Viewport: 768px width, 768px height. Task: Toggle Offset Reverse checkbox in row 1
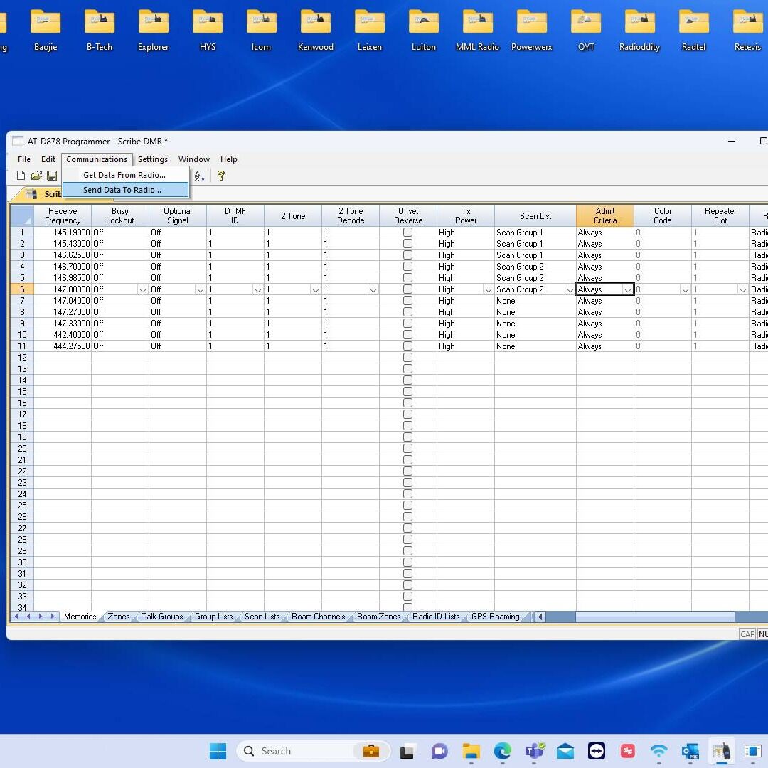coord(407,232)
